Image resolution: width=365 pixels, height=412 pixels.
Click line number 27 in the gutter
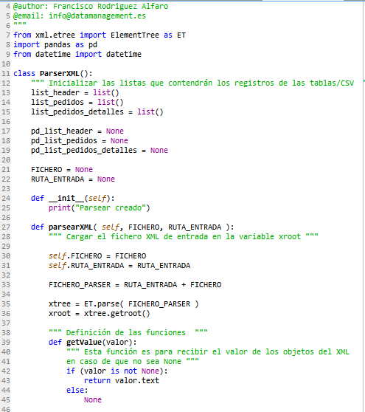click(x=6, y=227)
